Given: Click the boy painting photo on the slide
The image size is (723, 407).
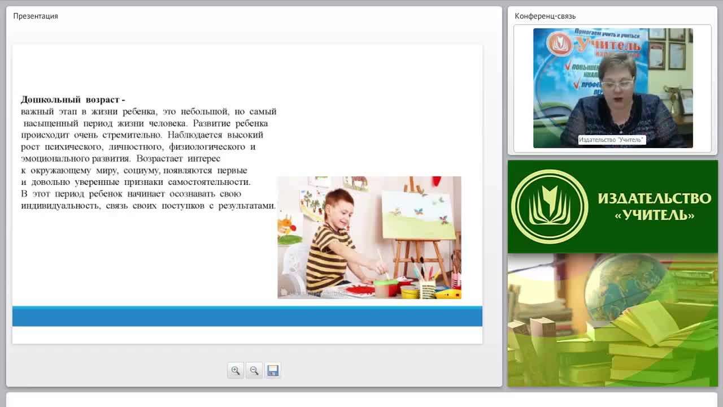Looking at the screenshot, I should pos(369,237).
